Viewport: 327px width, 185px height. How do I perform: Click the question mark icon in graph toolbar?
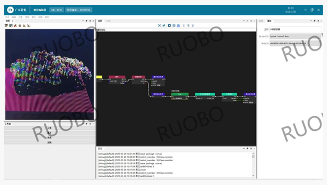(188, 25)
